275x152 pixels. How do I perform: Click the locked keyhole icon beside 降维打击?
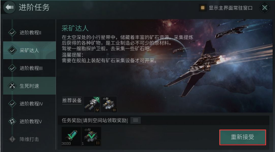tap(12, 139)
